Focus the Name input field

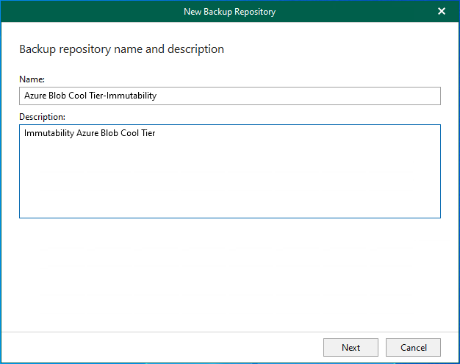tap(229, 96)
